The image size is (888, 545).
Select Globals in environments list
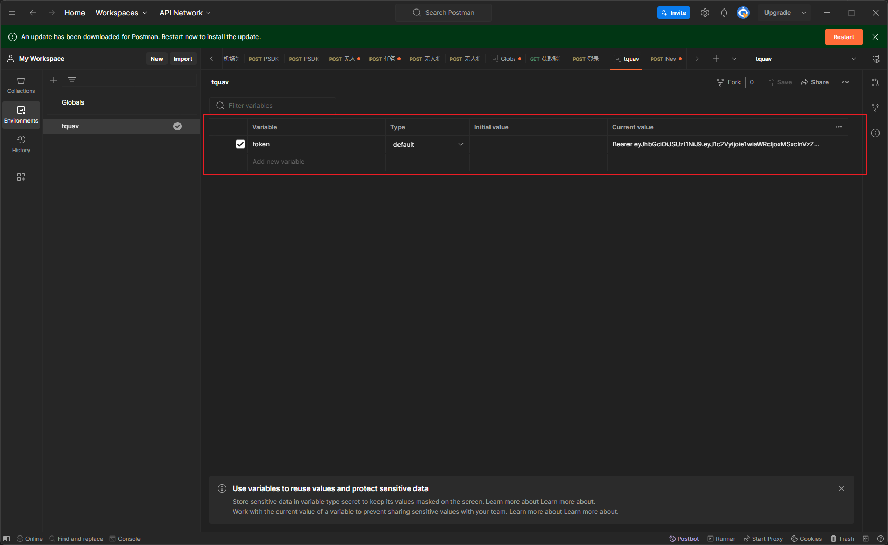point(122,102)
